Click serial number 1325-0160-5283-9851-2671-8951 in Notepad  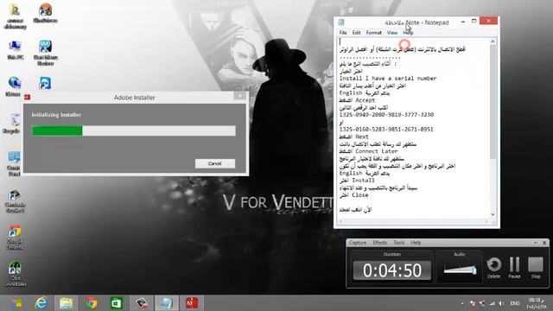tap(386, 130)
